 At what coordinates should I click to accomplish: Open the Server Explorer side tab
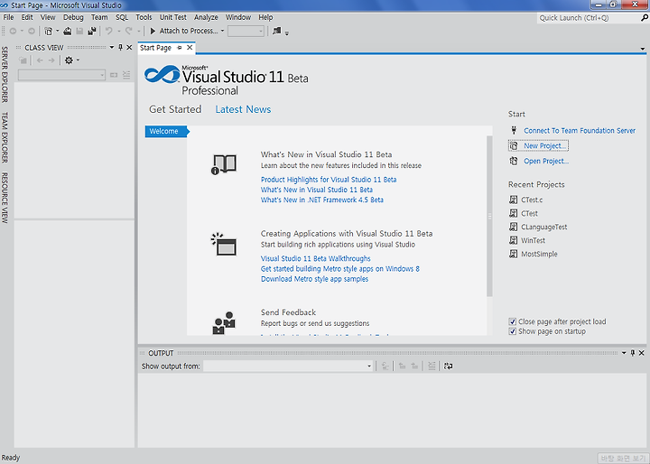click(x=5, y=75)
